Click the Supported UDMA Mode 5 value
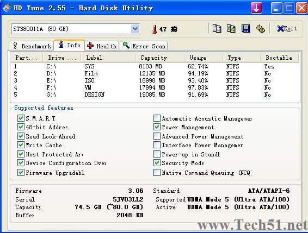Screen dimensions: 308x233 pos(238,199)
